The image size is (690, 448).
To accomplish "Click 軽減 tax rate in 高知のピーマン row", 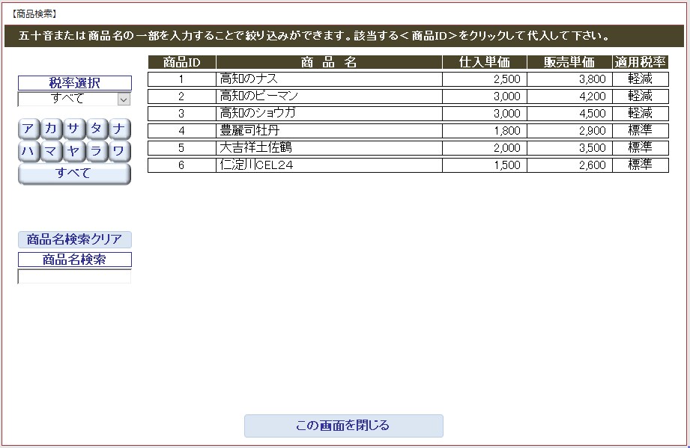I will coord(641,96).
